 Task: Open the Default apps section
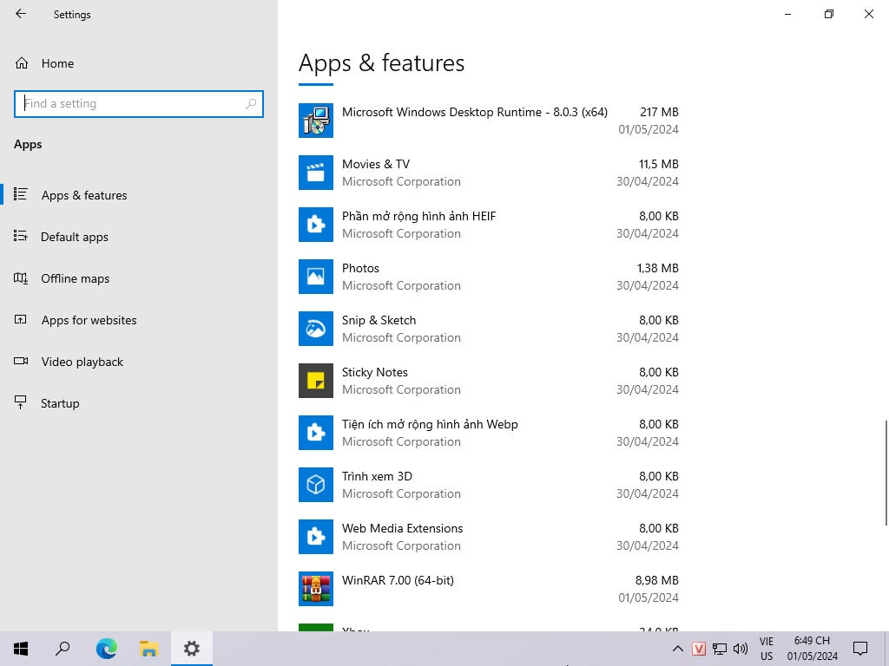click(75, 237)
